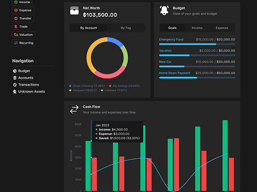This screenshot has width=257, height=192.
Task: Click the Cash Flow arrows icon
Action: point(74,109)
